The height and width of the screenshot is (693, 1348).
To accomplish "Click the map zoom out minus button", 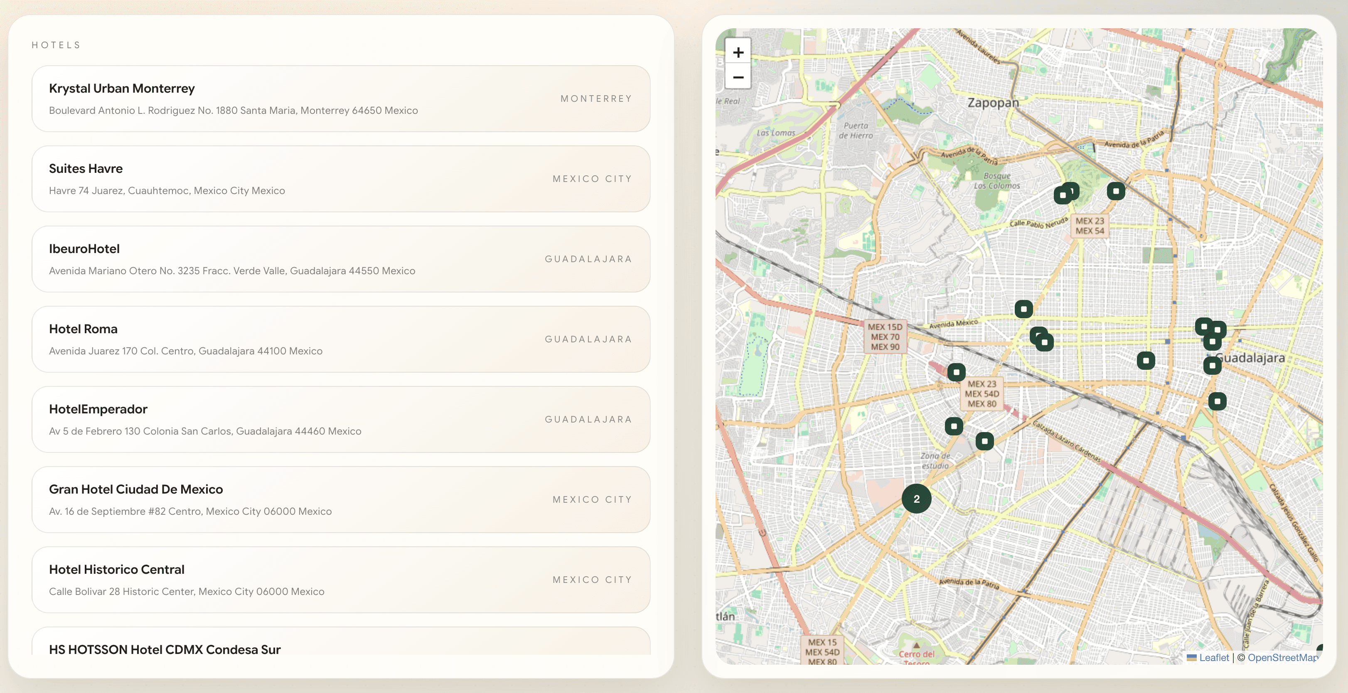I will click(x=738, y=77).
